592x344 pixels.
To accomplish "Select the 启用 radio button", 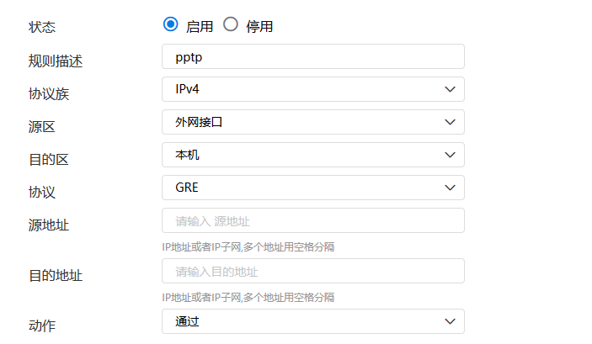I will (x=171, y=25).
